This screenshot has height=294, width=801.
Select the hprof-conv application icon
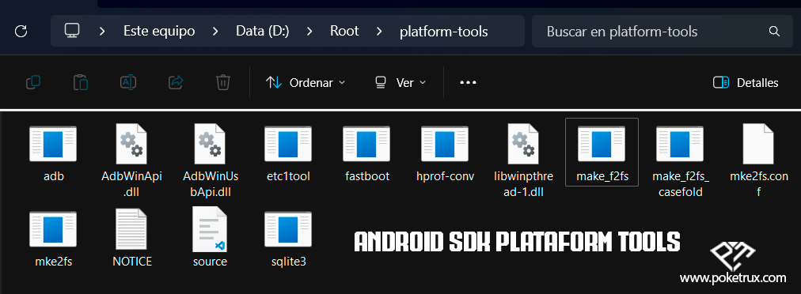tap(445, 143)
